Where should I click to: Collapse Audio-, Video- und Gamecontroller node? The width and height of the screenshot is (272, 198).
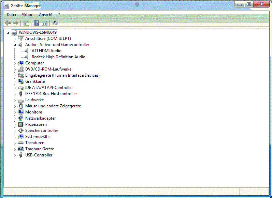[15, 45]
